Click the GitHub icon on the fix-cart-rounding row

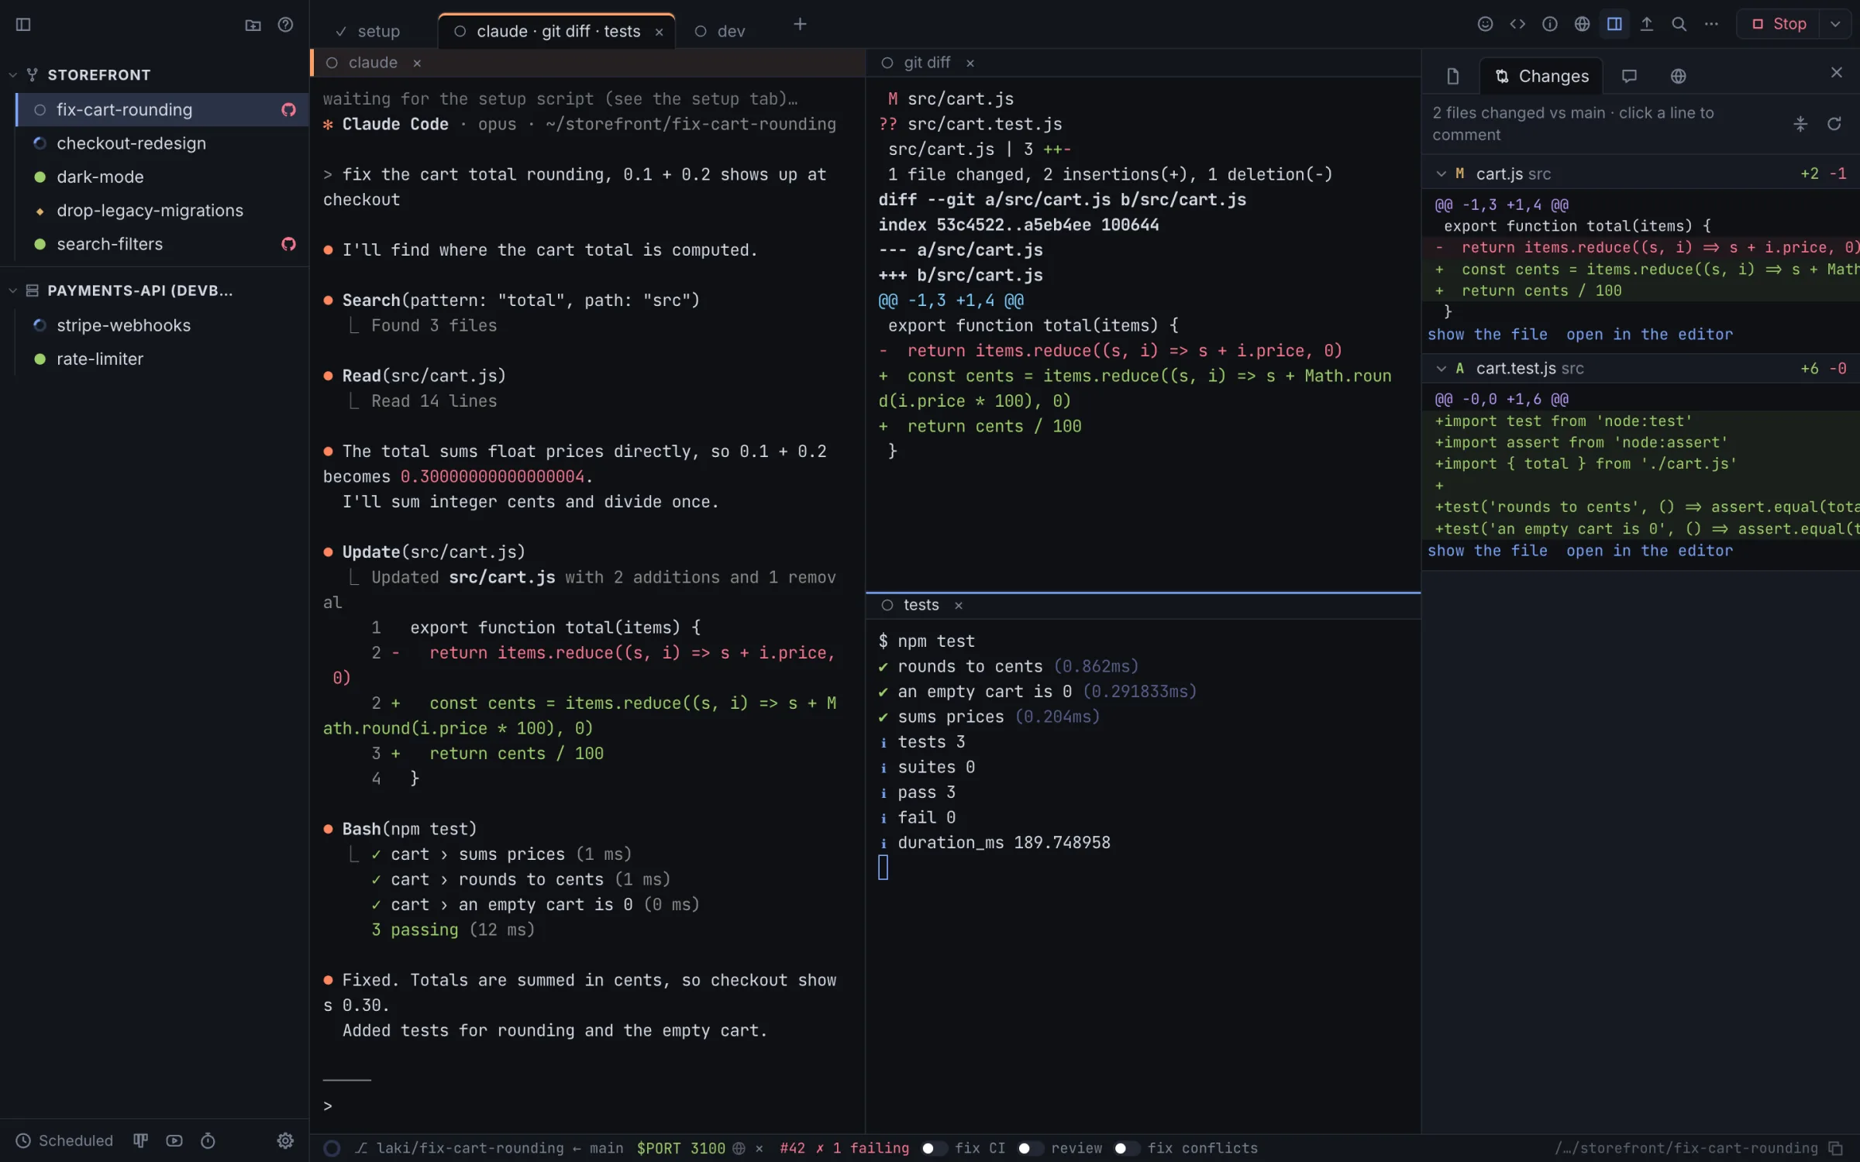point(288,110)
